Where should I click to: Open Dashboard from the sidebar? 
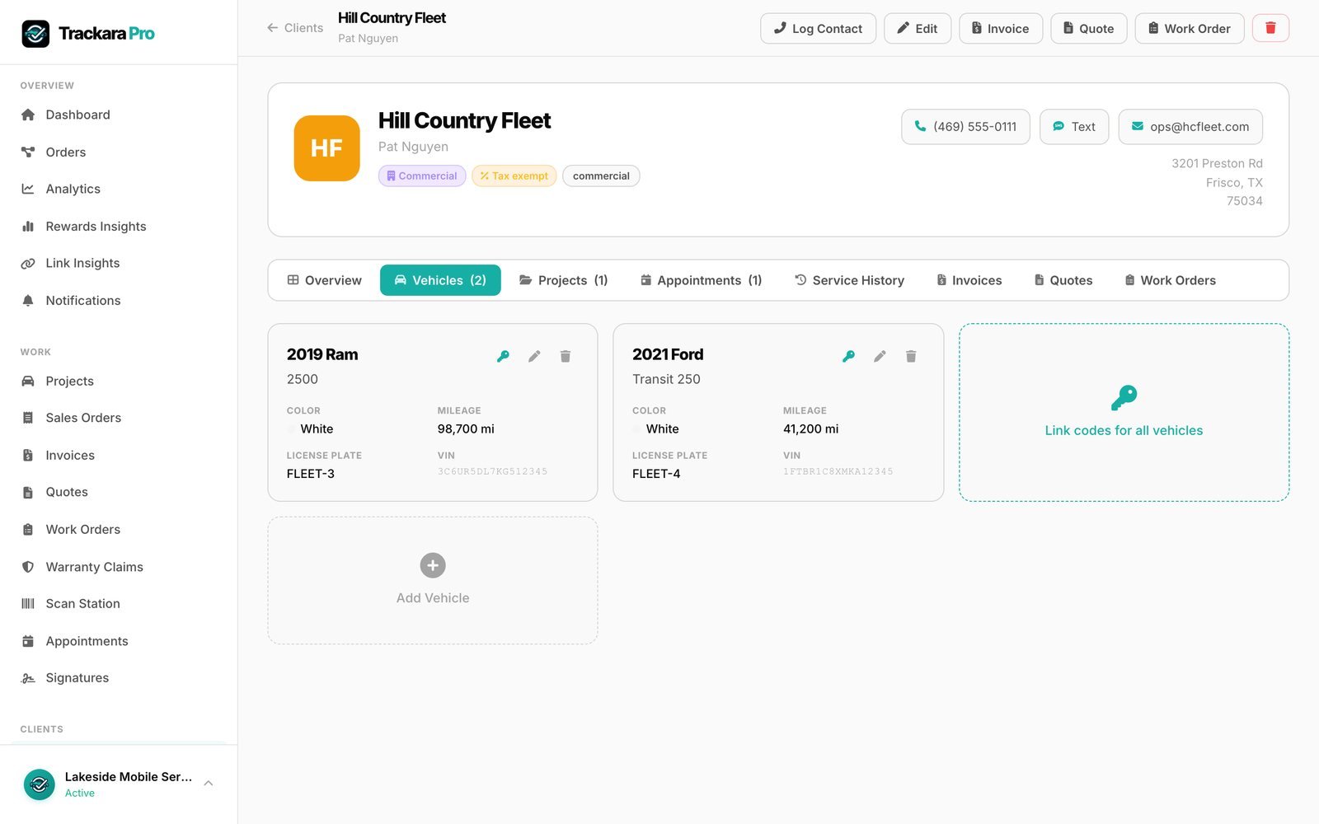pyautogui.click(x=119, y=115)
